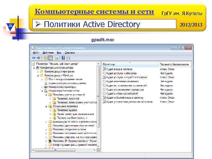
Task: Click icon of Аудит доступа к службе каталогов
Action: [104, 77]
